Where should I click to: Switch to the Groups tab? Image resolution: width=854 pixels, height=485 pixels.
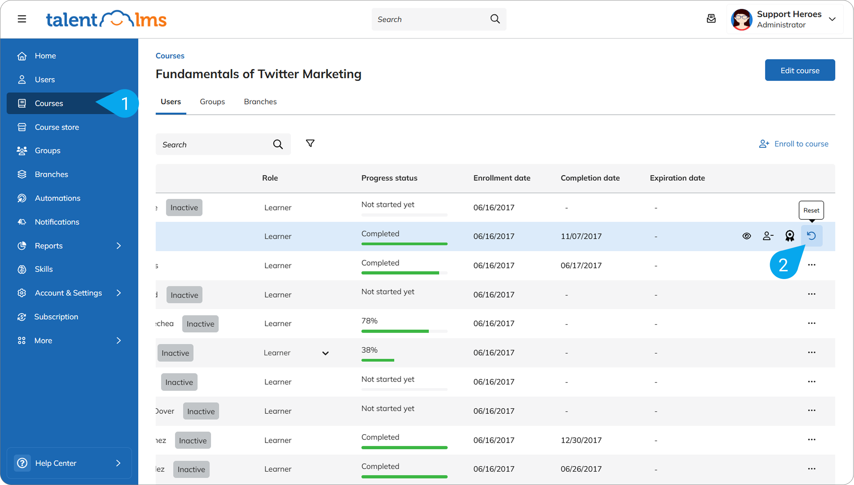click(212, 102)
